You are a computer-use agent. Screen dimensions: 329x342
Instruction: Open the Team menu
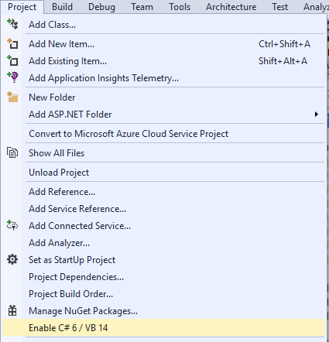(142, 7)
